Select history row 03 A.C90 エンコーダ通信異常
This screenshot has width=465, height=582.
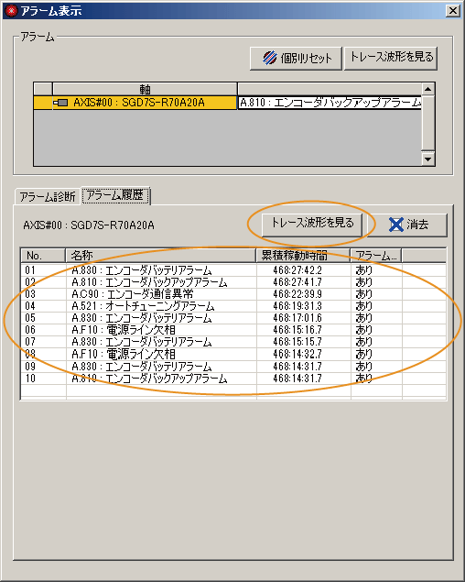click(x=233, y=294)
